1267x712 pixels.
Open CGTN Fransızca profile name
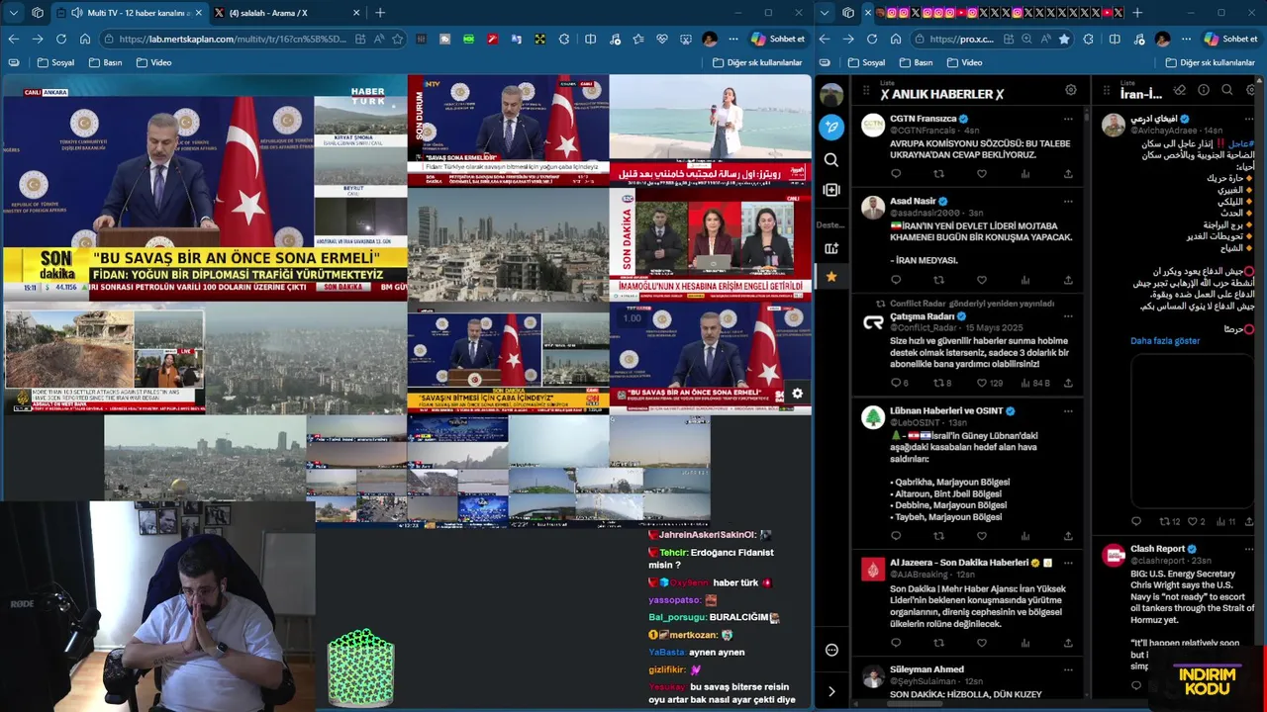tap(923, 119)
